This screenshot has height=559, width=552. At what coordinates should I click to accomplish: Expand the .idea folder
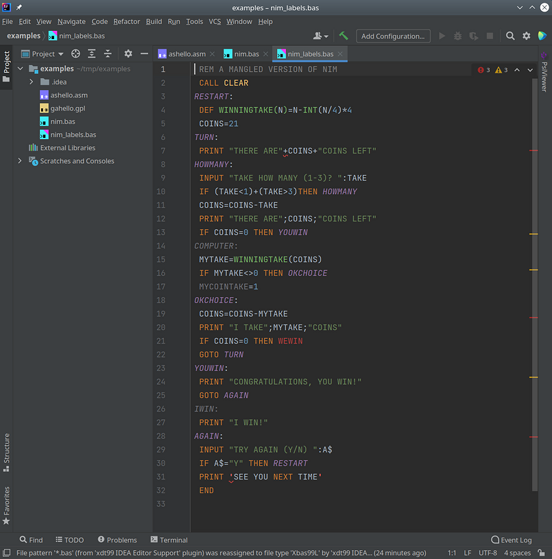point(31,82)
